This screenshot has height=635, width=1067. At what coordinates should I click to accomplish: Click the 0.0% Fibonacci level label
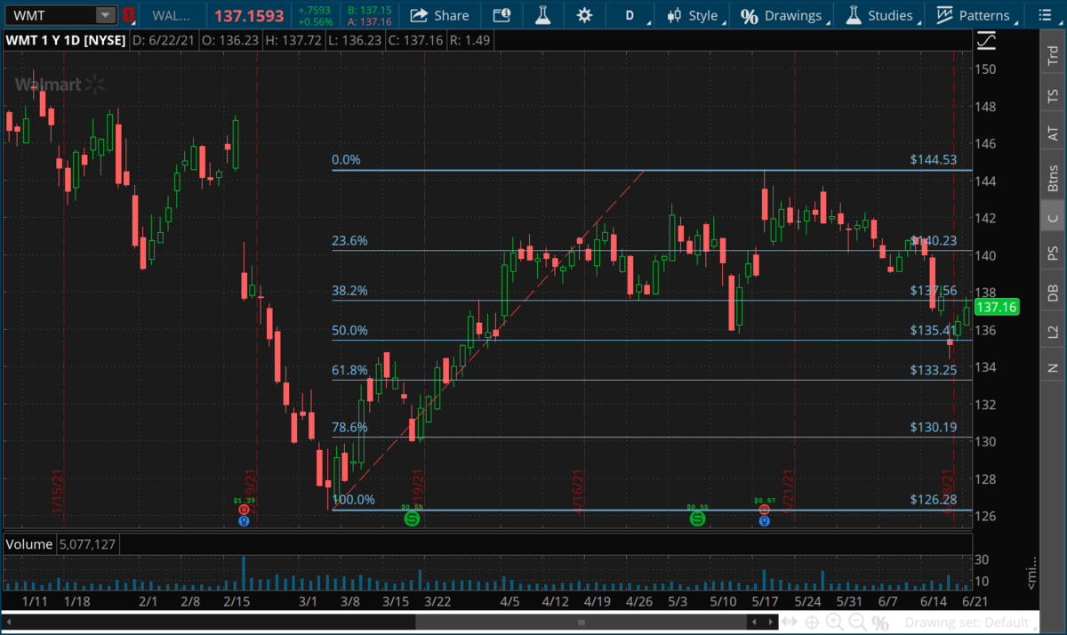pyautogui.click(x=347, y=160)
